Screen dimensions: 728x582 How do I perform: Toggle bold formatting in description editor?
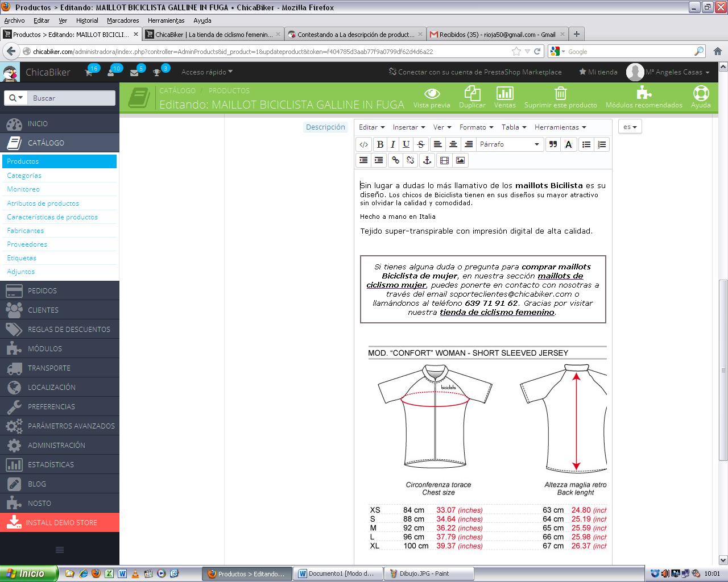point(380,144)
